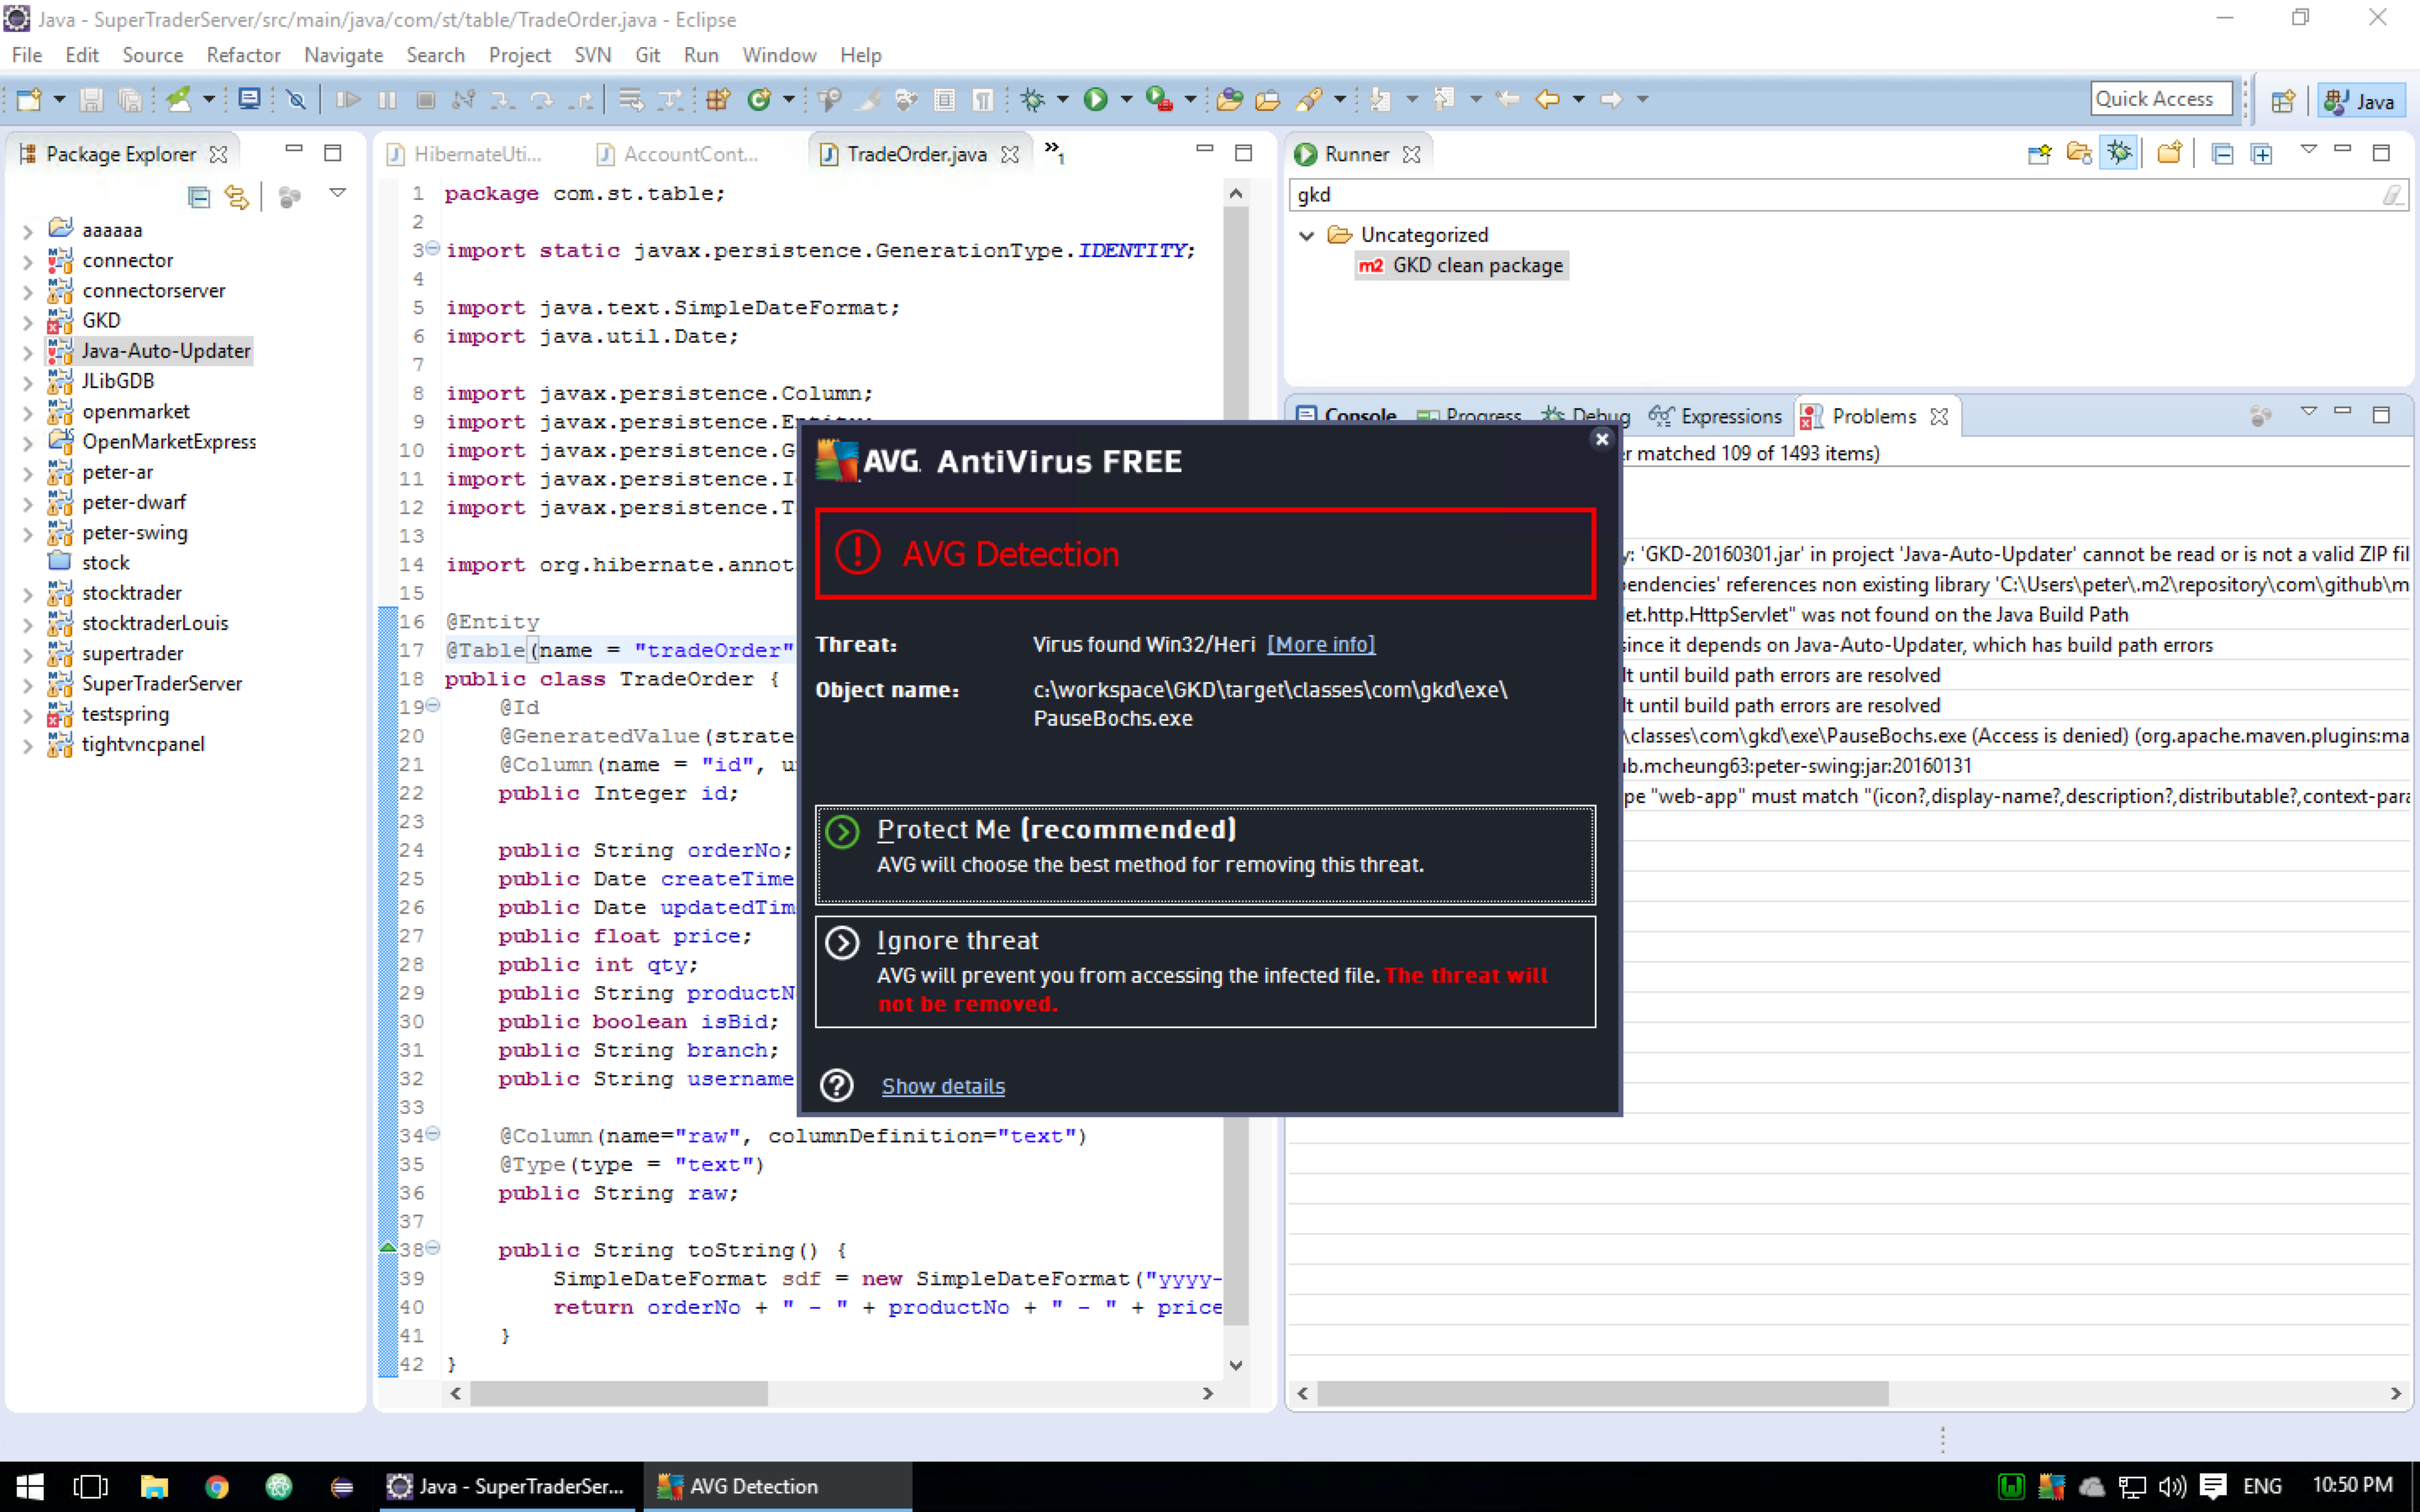The image size is (2420, 1512).
Task: Collapse the Uncategorized folder in Runner
Action: pos(1306,235)
